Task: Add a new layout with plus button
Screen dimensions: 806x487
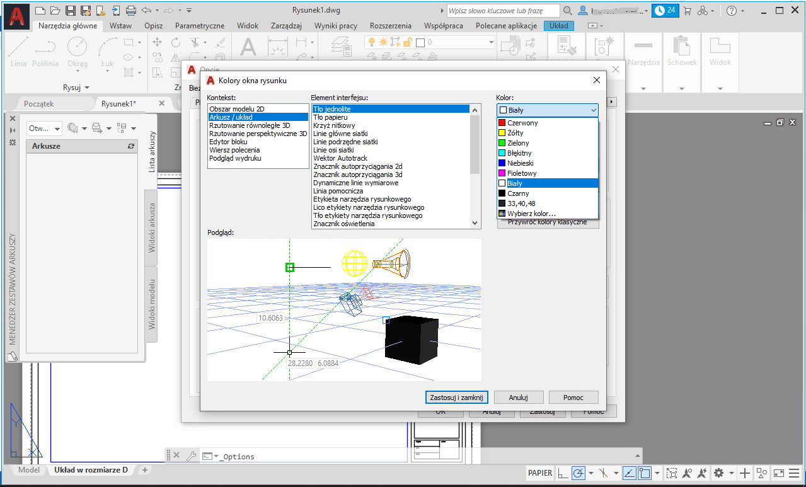Action: 144,470
